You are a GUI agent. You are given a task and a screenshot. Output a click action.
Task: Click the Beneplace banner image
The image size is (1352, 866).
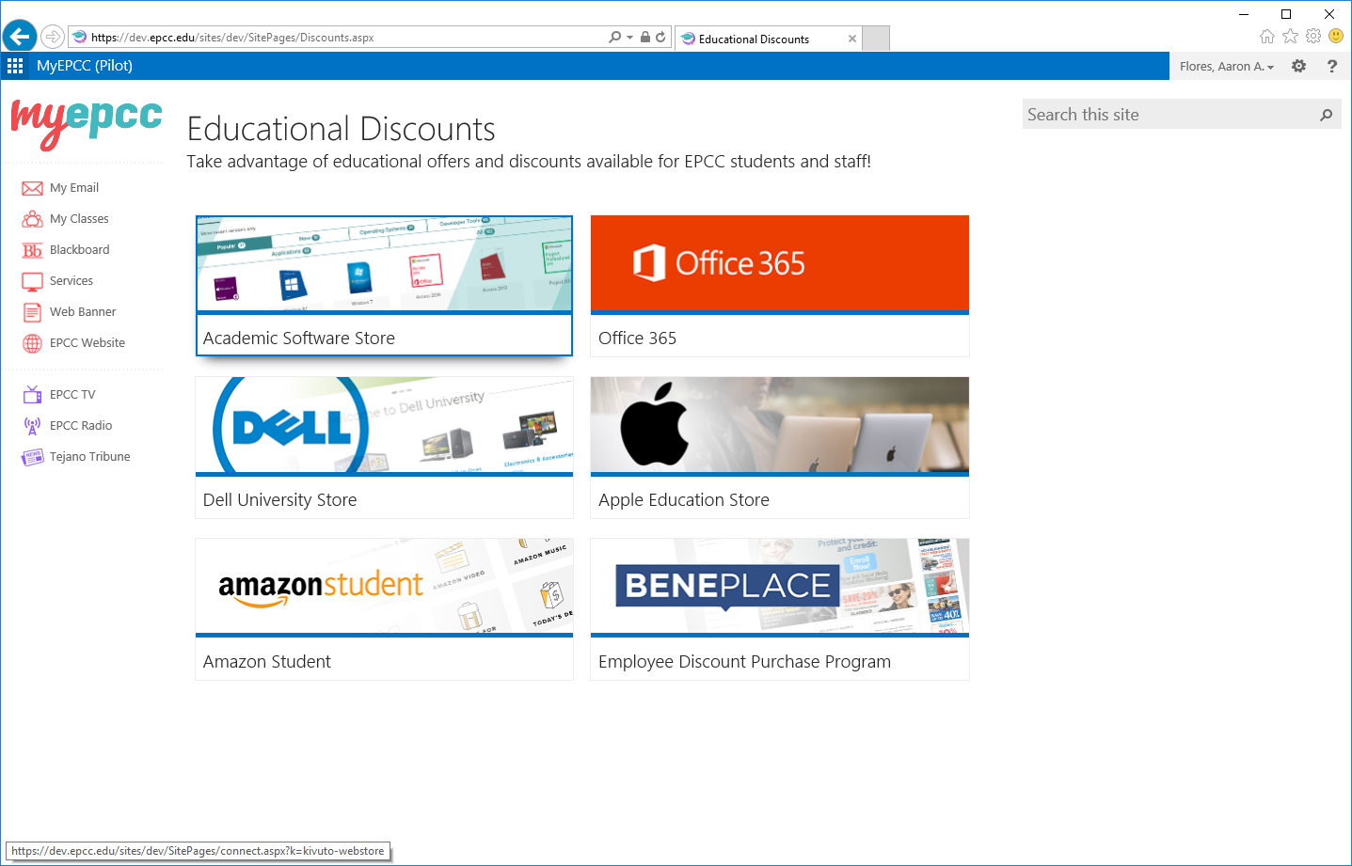[x=780, y=586]
